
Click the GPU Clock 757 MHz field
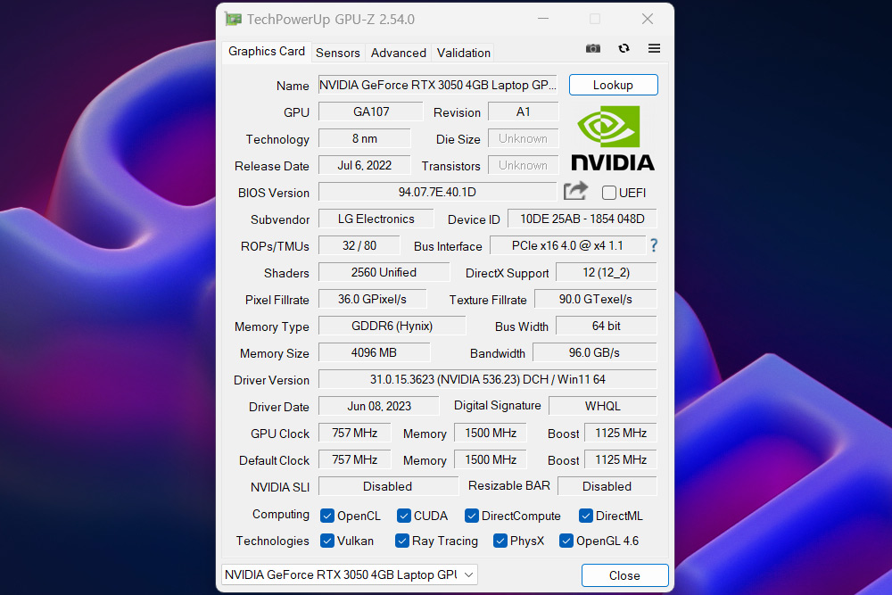pyautogui.click(x=354, y=433)
